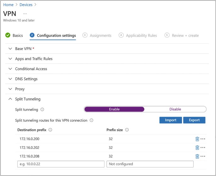Open more options for the 172.16.0.208 row
Viewport: 216px width, 176px height.
coord(203,156)
